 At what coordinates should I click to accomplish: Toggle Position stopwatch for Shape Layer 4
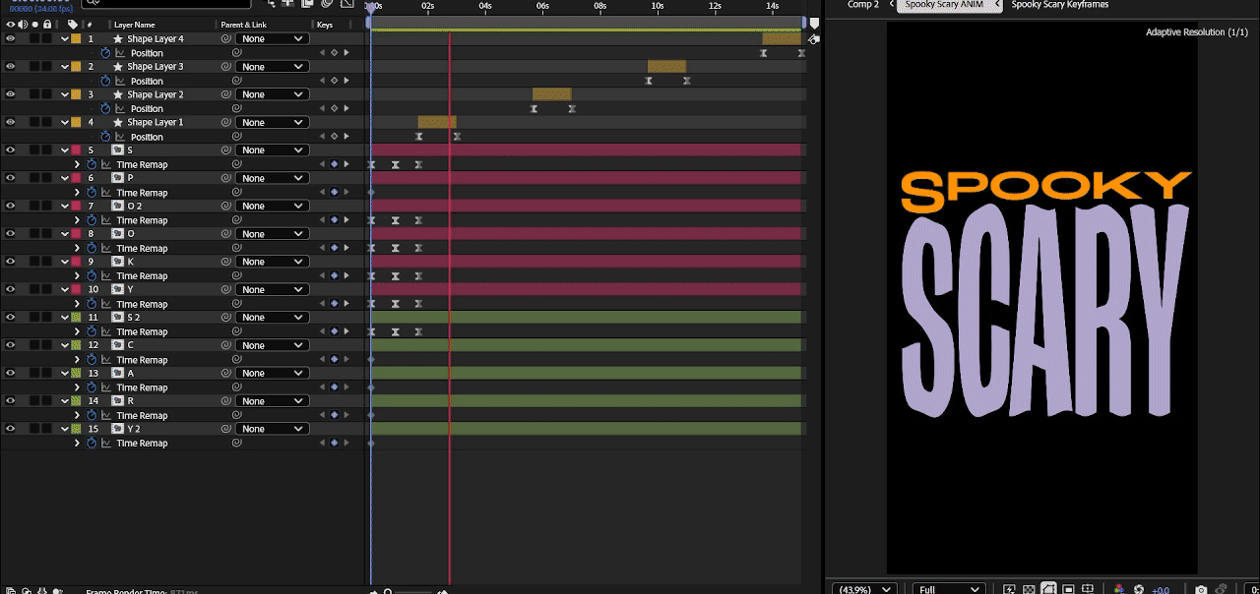pyautogui.click(x=105, y=53)
